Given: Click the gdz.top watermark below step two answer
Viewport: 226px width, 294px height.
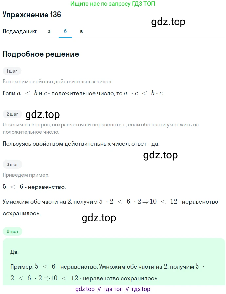Looking at the screenshot, I should 160,155.
